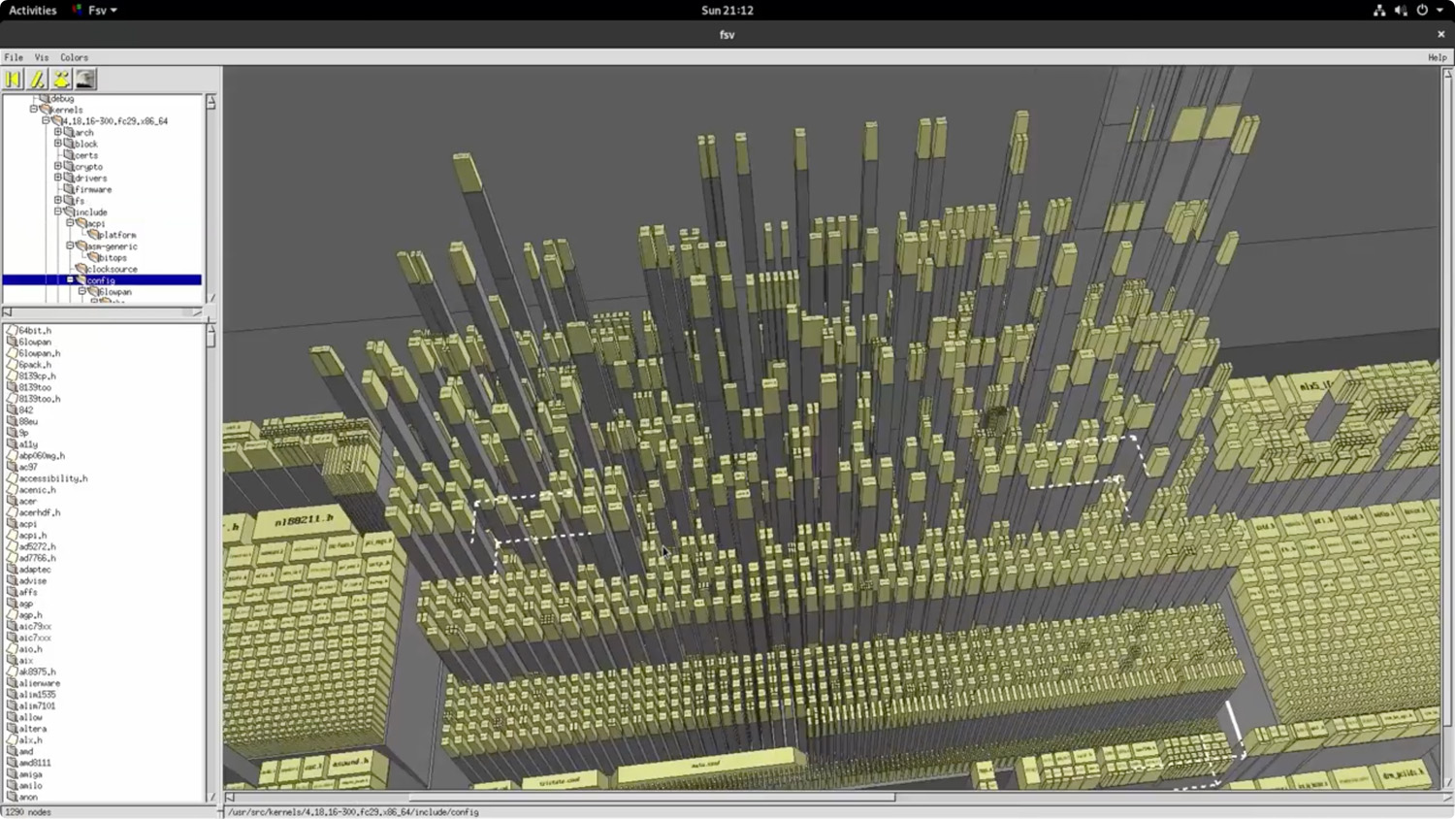1455x819 pixels.
Task: Click the bird's-eye view toolbar icon
Action: coord(85,80)
